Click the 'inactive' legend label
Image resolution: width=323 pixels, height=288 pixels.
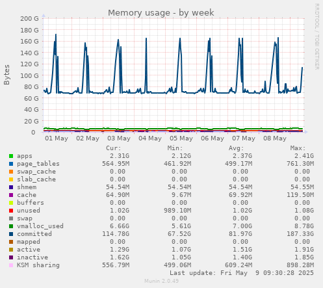[32, 257]
